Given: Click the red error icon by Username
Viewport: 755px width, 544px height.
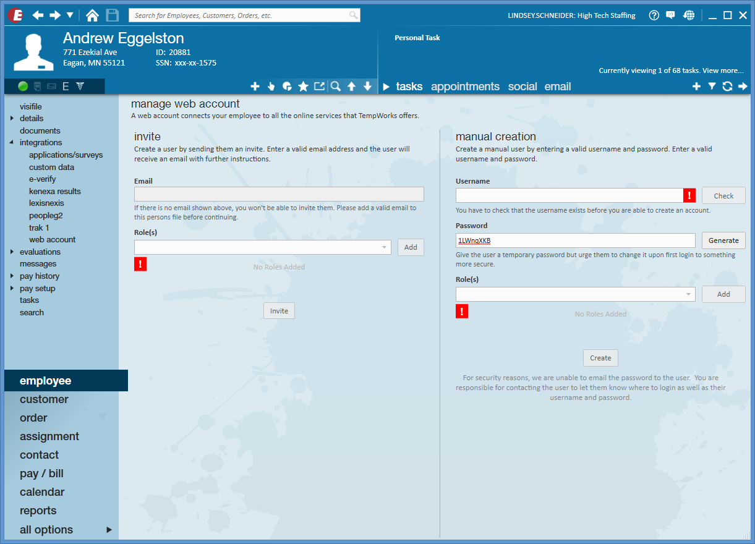Looking at the screenshot, I should coord(690,195).
